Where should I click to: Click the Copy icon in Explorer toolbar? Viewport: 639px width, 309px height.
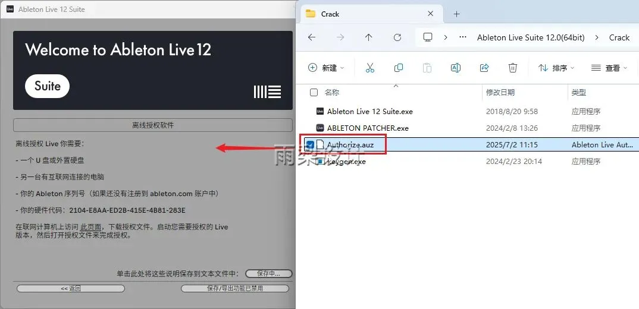[399, 68]
